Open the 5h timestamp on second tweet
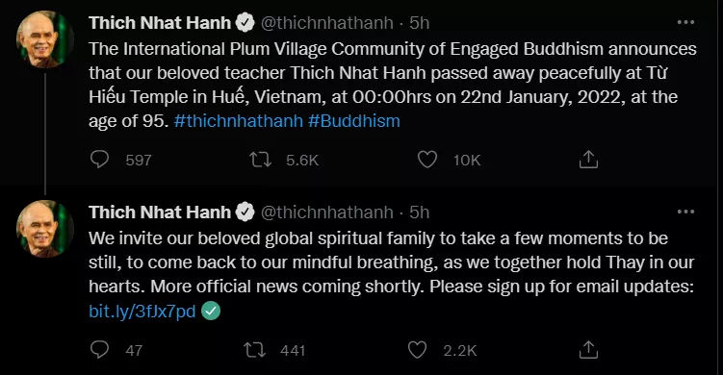The image size is (723, 375). click(419, 212)
